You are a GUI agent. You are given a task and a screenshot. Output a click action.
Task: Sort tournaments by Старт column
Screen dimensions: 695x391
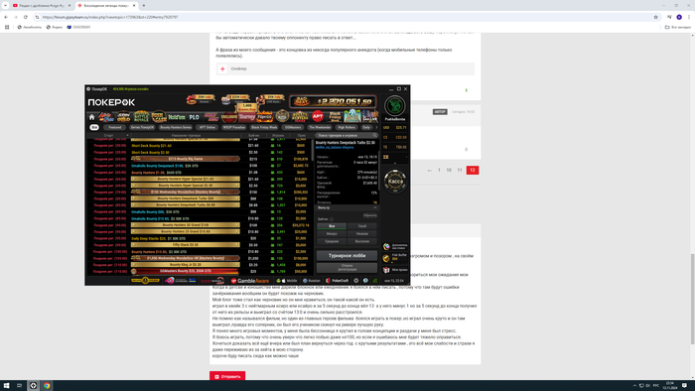tap(108, 136)
